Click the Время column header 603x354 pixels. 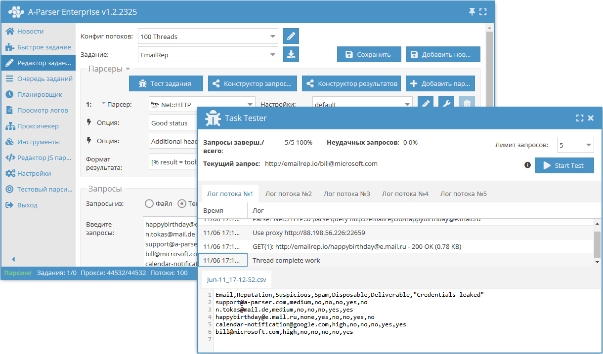[222, 210]
